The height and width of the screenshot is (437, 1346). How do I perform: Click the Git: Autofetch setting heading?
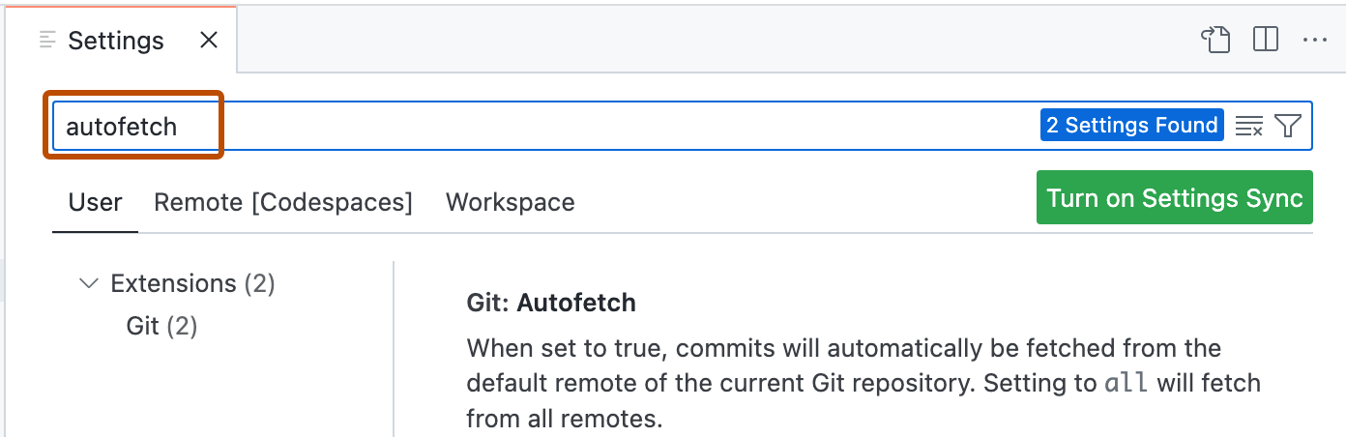551,303
